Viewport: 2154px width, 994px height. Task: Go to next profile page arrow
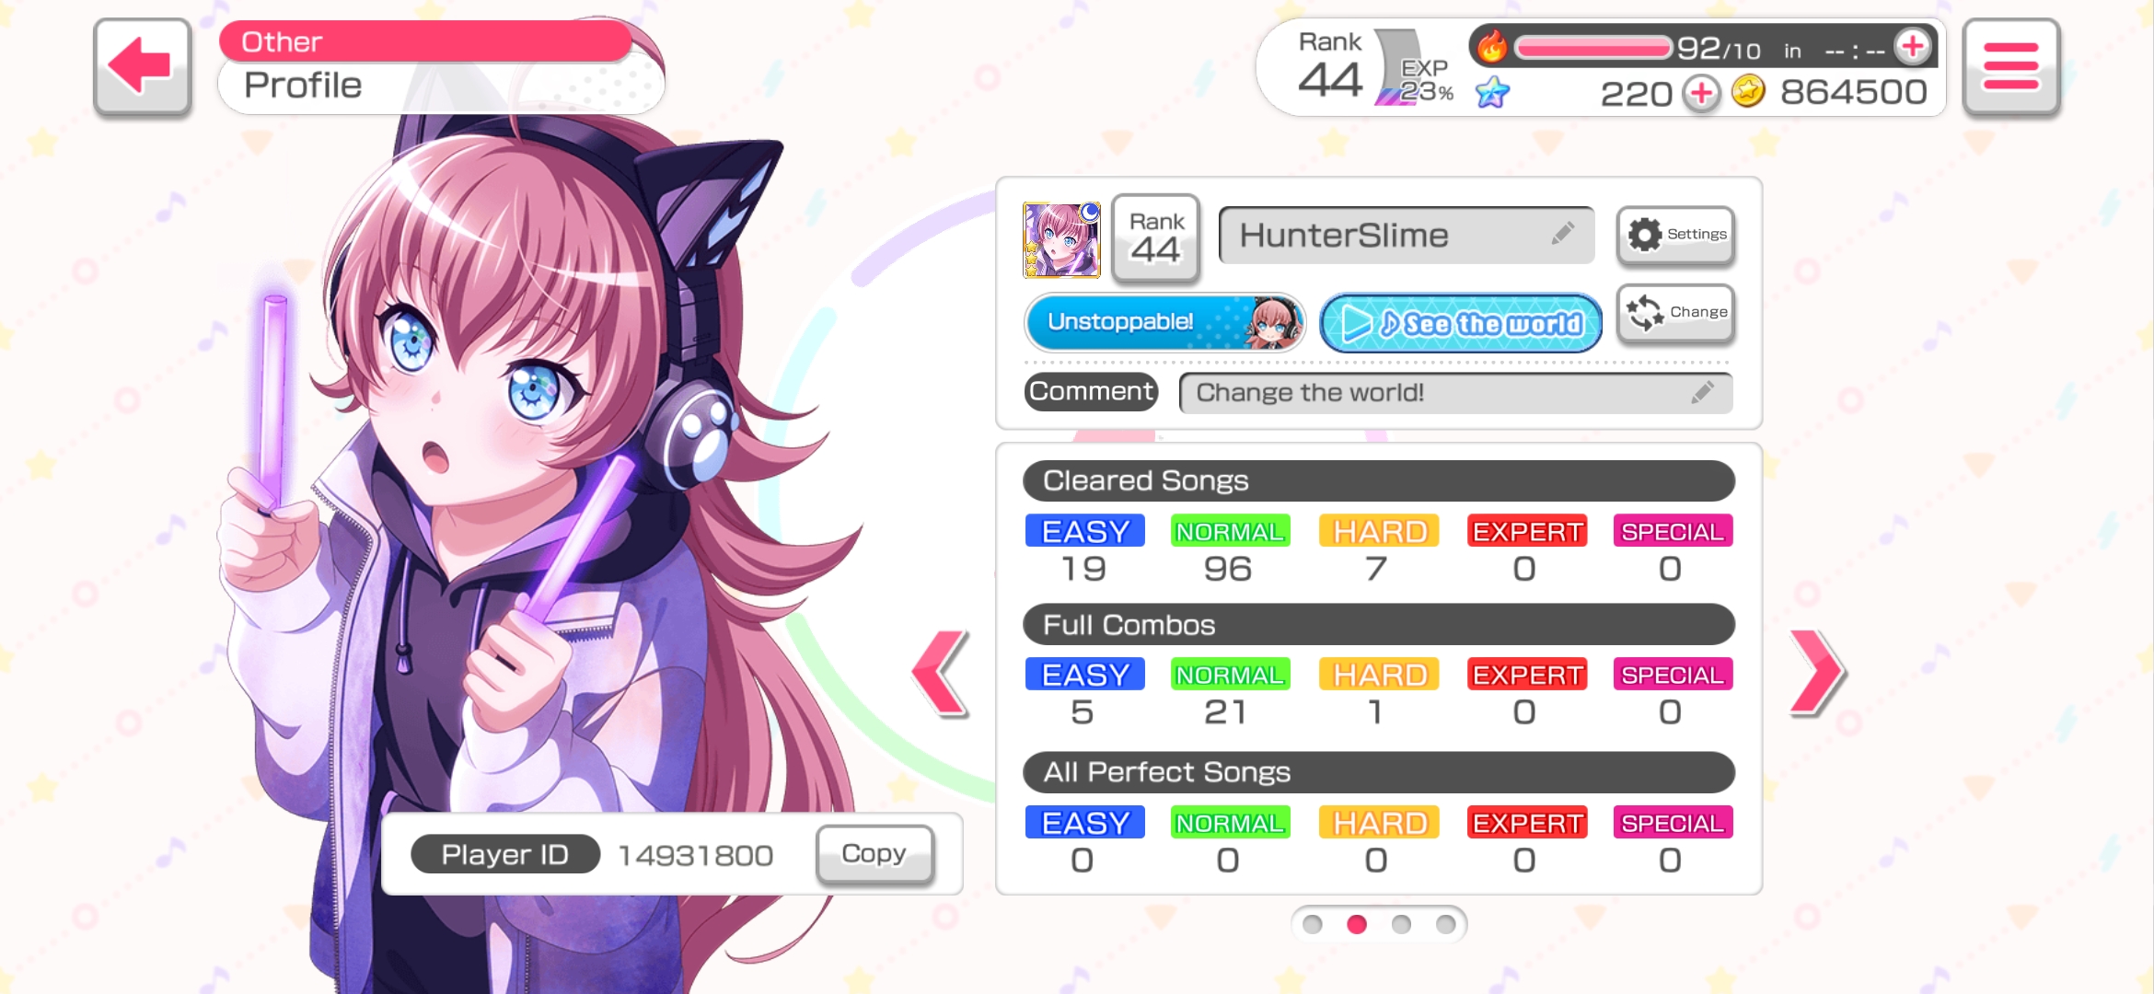coord(1817,673)
